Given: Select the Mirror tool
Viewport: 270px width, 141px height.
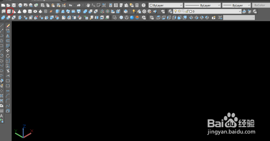Looking at the screenshot, I should [8, 36].
